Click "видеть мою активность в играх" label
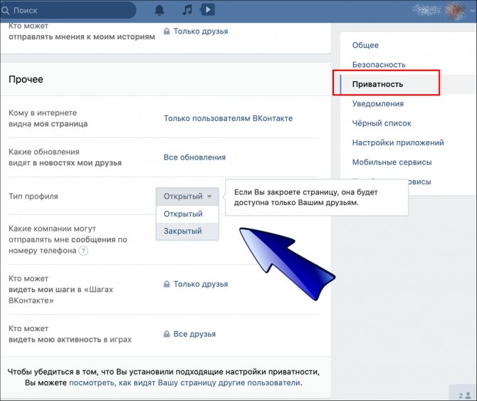This screenshot has height=401, width=477. [x=70, y=340]
